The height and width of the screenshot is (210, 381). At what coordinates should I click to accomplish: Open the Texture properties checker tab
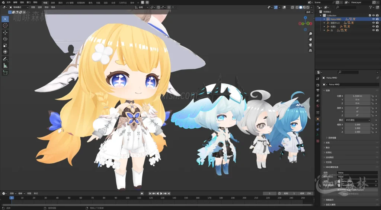pos(318,141)
